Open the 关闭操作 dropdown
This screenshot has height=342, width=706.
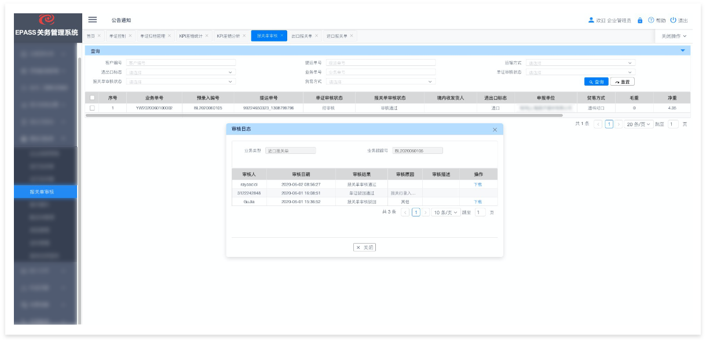pos(674,36)
